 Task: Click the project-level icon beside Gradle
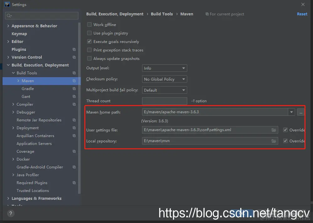pos(74,89)
